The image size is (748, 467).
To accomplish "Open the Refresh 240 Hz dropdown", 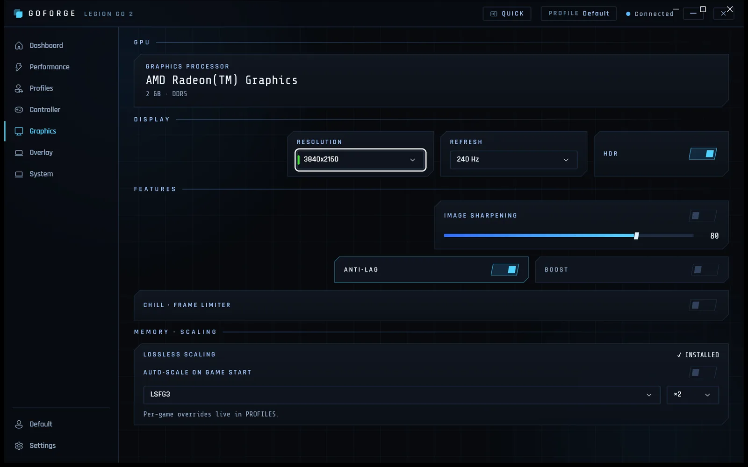I will (x=513, y=160).
